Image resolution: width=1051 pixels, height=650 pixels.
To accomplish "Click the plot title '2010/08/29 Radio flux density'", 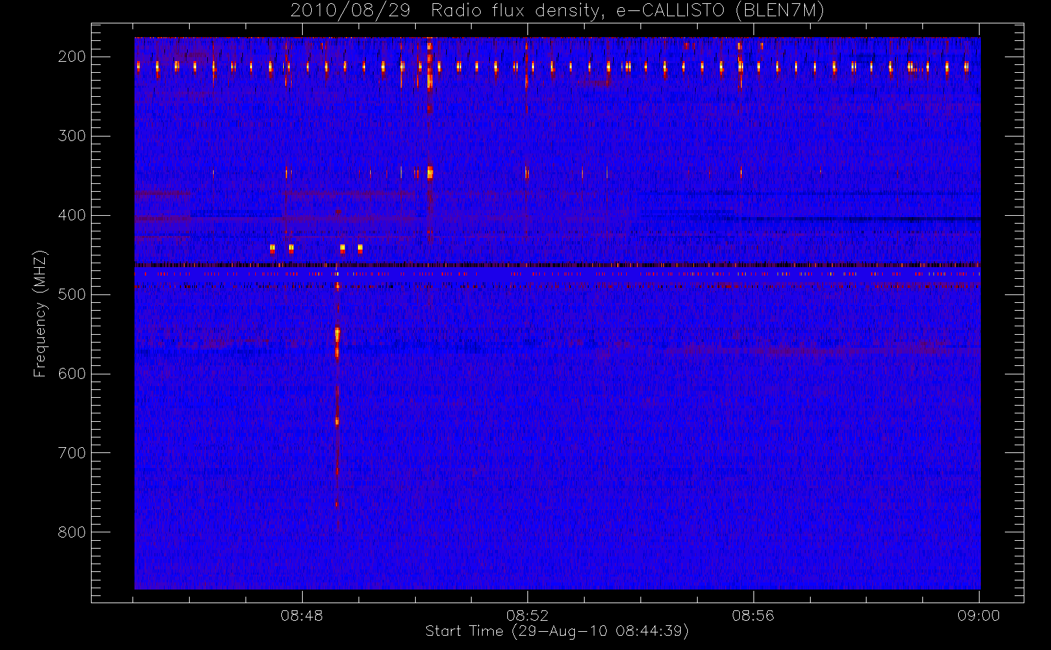I will coord(557,11).
